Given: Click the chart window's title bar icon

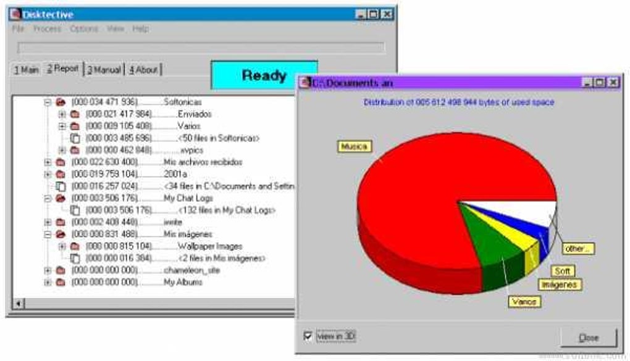Looking at the screenshot, I should coord(305,82).
